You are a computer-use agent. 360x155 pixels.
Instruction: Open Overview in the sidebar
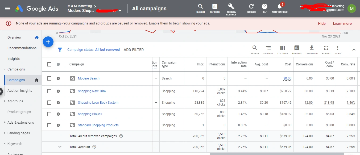[x=14, y=37]
